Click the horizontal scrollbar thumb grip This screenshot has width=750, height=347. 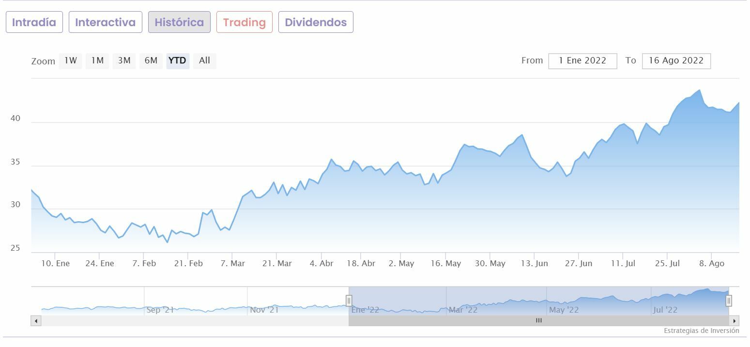[538, 321]
